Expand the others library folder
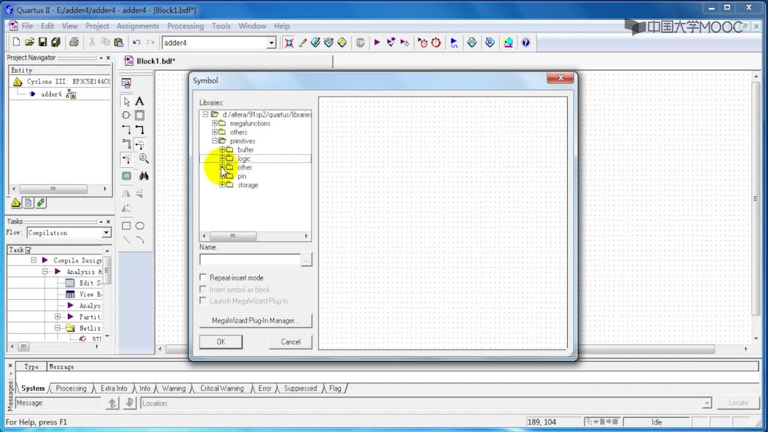 click(x=214, y=132)
